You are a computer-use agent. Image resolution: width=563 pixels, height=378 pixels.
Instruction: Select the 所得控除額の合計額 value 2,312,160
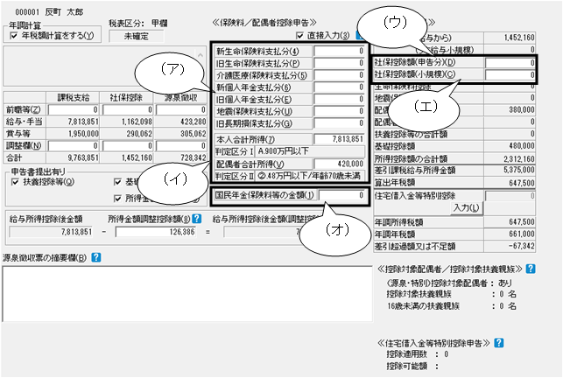(519, 158)
